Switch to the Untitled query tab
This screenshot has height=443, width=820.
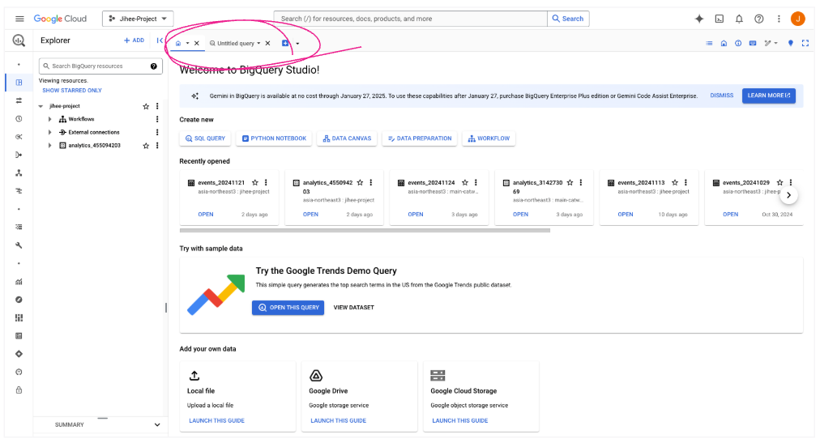coord(236,44)
